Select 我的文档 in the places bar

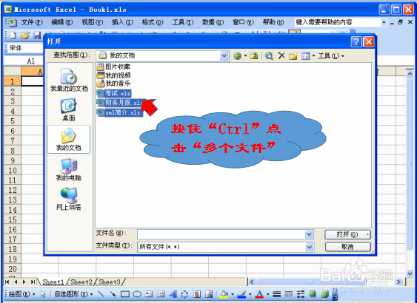[69, 140]
